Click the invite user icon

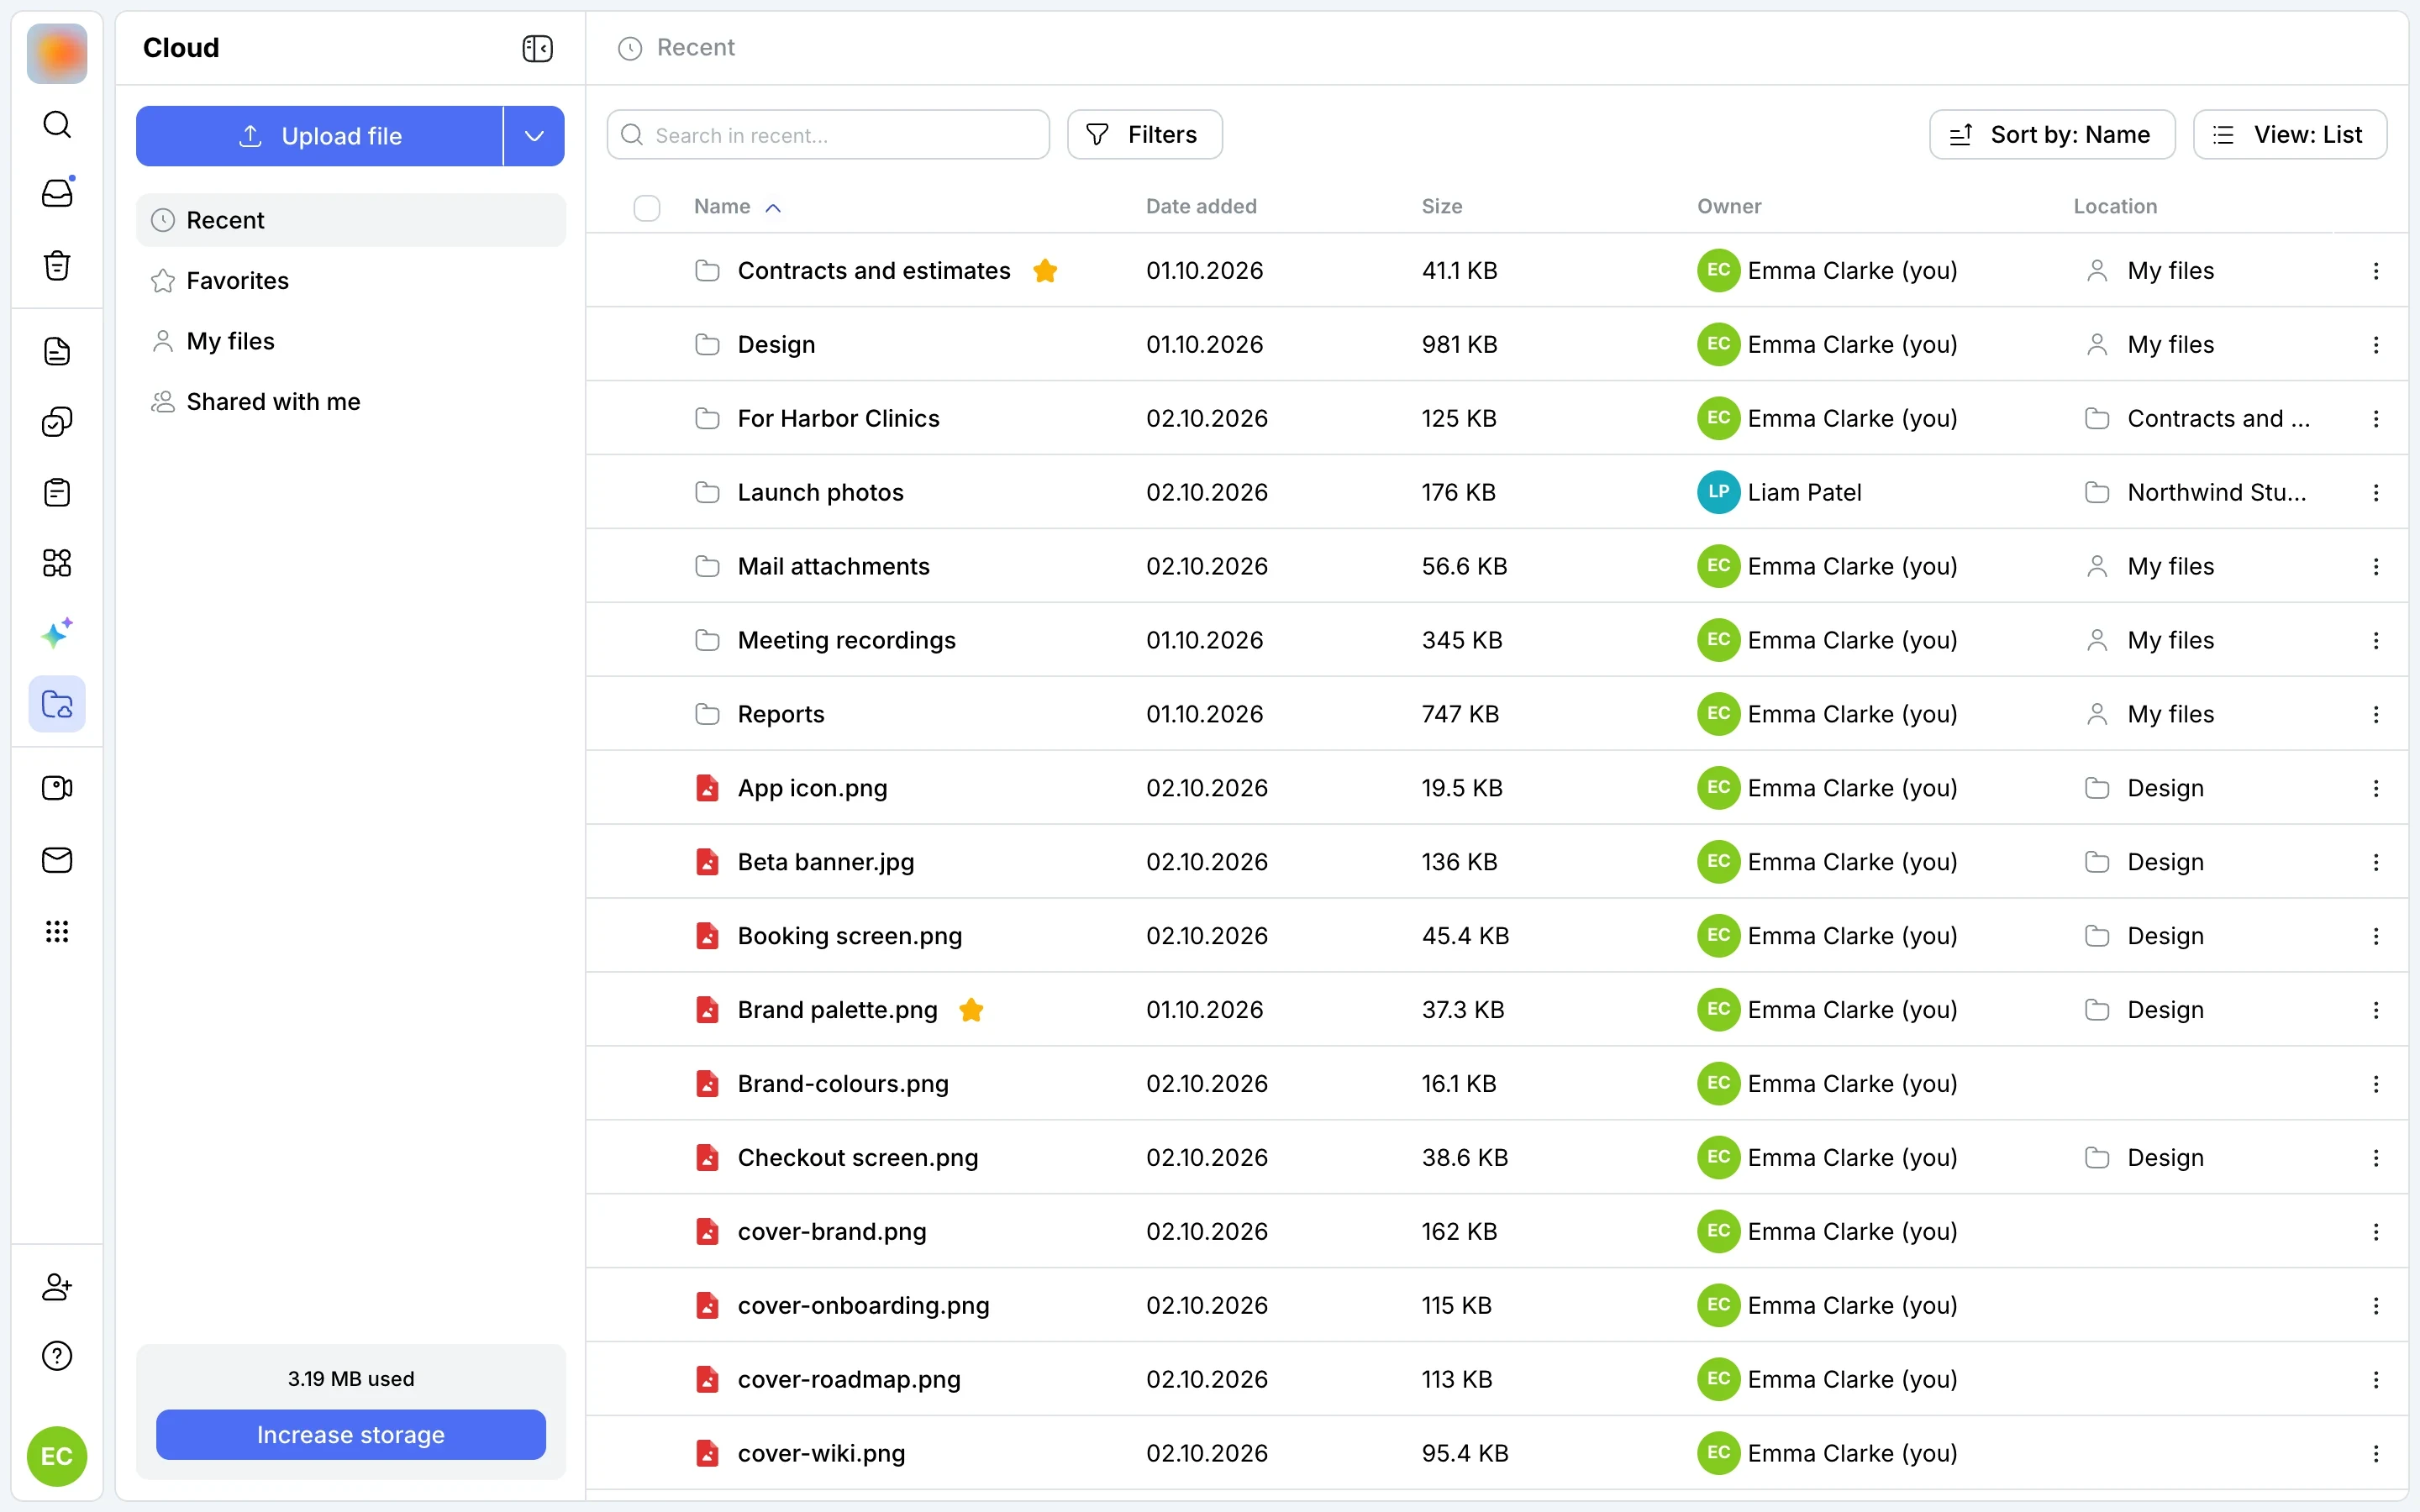click(x=57, y=1286)
